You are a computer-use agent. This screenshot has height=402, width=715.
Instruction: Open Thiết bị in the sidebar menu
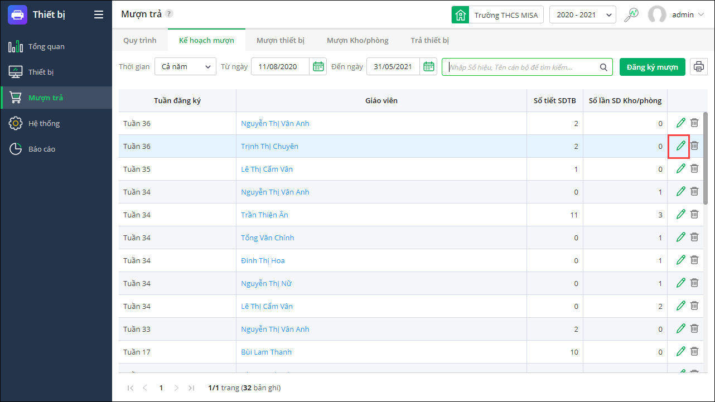click(x=56, y=72)
